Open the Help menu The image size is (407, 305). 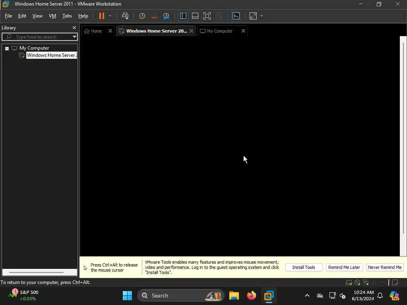83,16
